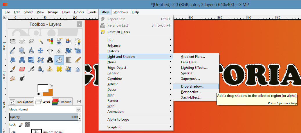Screen dimensions: 301x133
Task: Select the Rectangle Select tool
Action: [x=13, y=41]
